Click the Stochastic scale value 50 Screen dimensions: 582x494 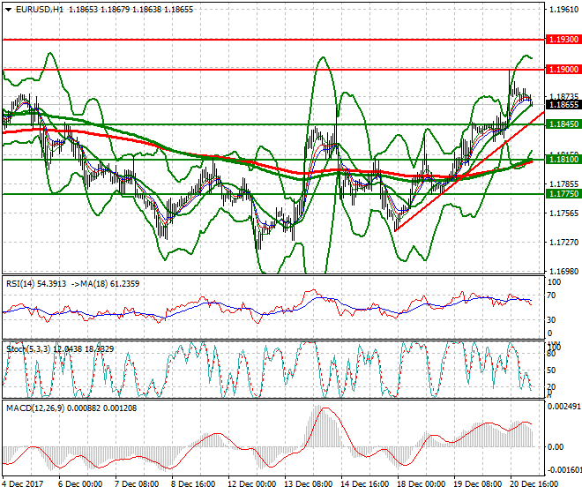coord(551,370)
